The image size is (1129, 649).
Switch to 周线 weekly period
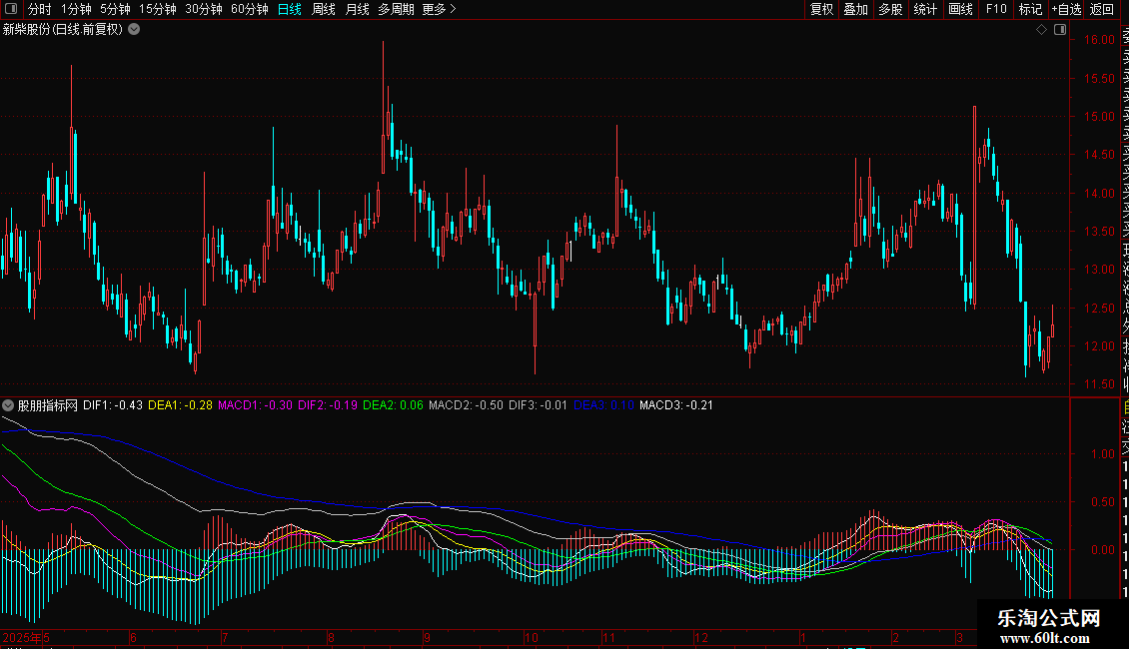324,9
